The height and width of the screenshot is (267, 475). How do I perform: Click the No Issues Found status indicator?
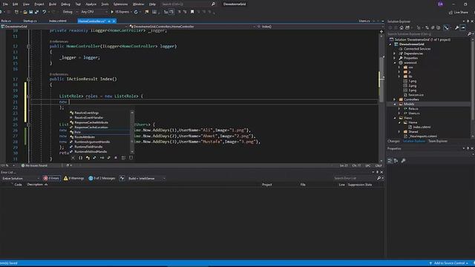[34, 165]
